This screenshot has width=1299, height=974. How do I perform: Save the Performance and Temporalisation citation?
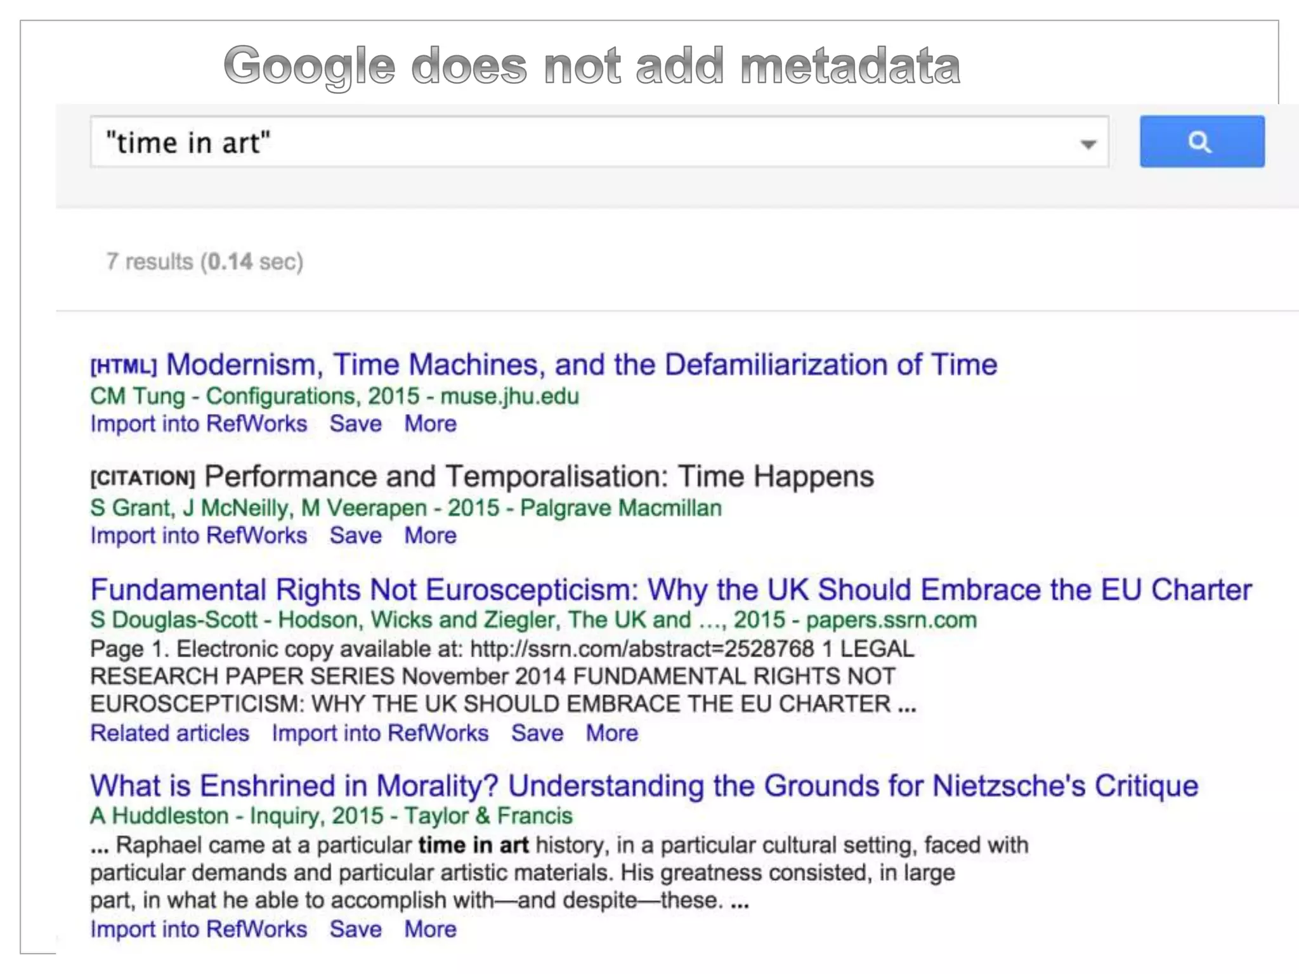click(x=355, y=535)
